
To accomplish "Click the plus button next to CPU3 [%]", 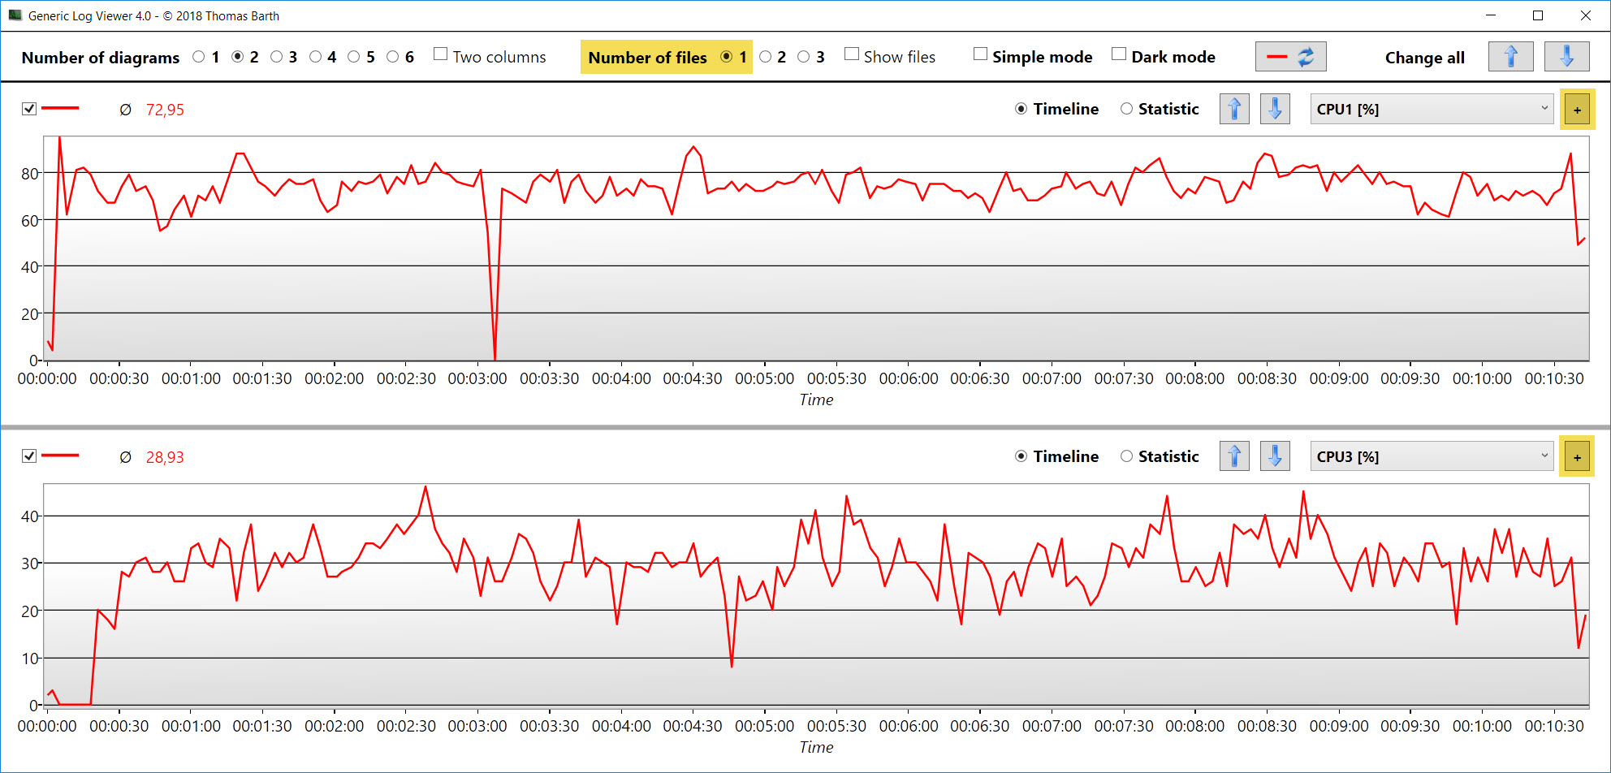I will (1577, 457).
